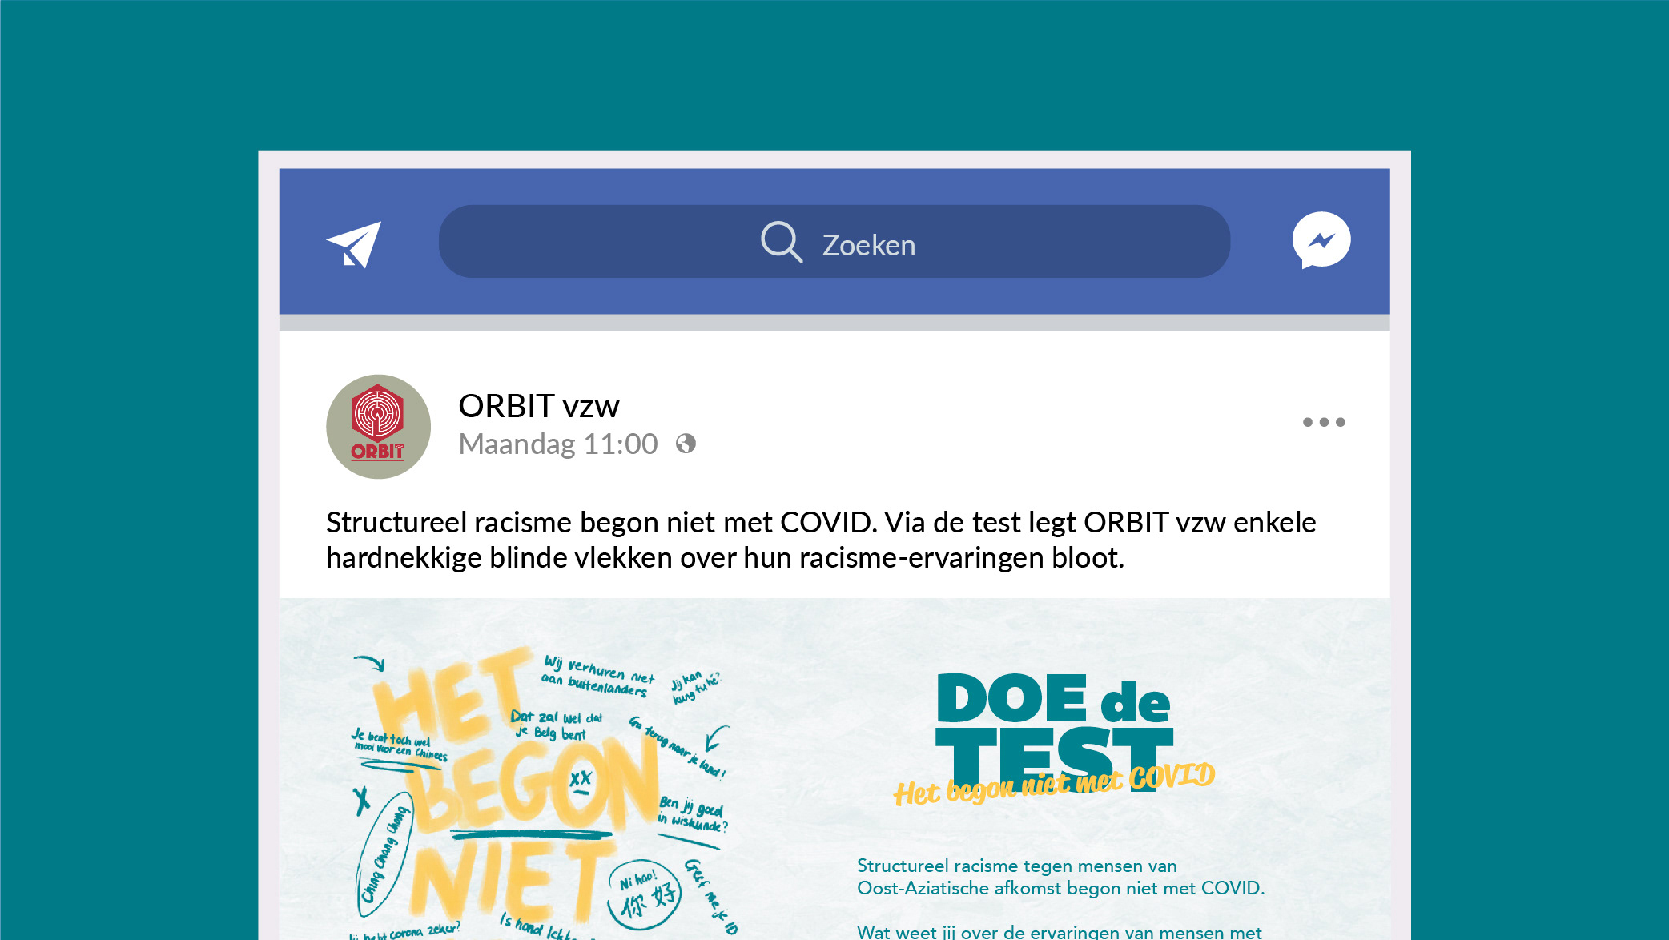
Task: Click the Maandag 11:00 post timestamp
Action: [558, 444]
